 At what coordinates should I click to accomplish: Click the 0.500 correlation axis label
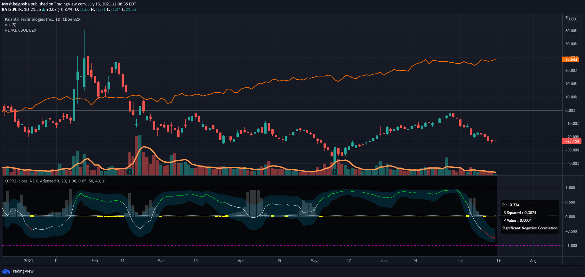click(570, 202)
